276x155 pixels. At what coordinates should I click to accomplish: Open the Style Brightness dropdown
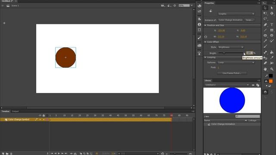coord(231,47)
